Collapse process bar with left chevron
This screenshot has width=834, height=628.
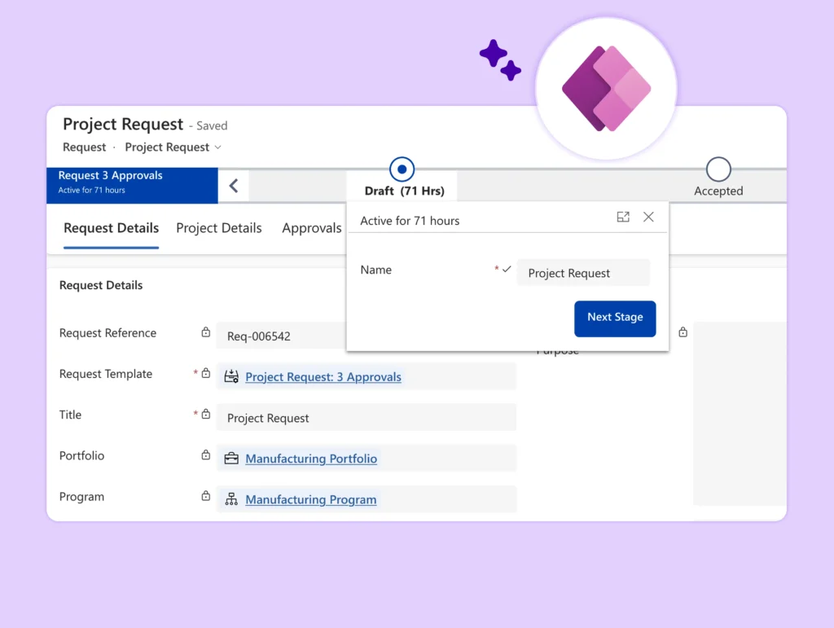234,186
